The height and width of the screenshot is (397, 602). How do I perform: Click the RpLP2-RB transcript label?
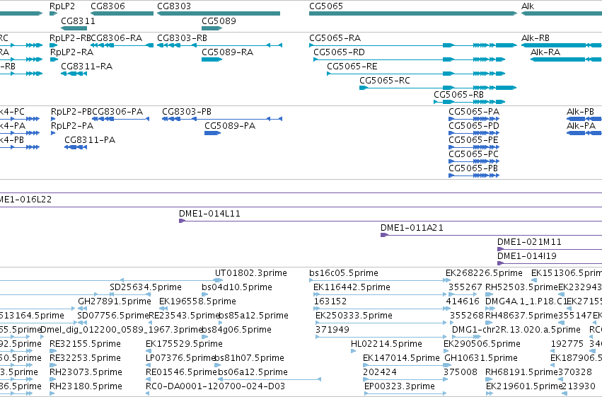70,38
